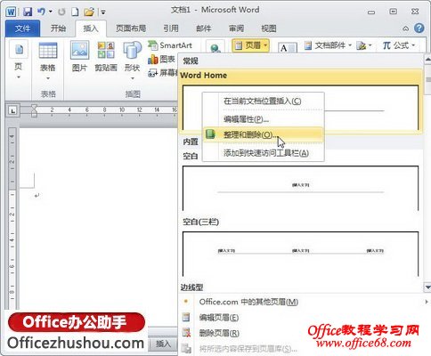Click the 内置 built-in section label
Image resolution: width=431 pixels, height=356 pixels.
pyautogui.click(x=191, y=142)
